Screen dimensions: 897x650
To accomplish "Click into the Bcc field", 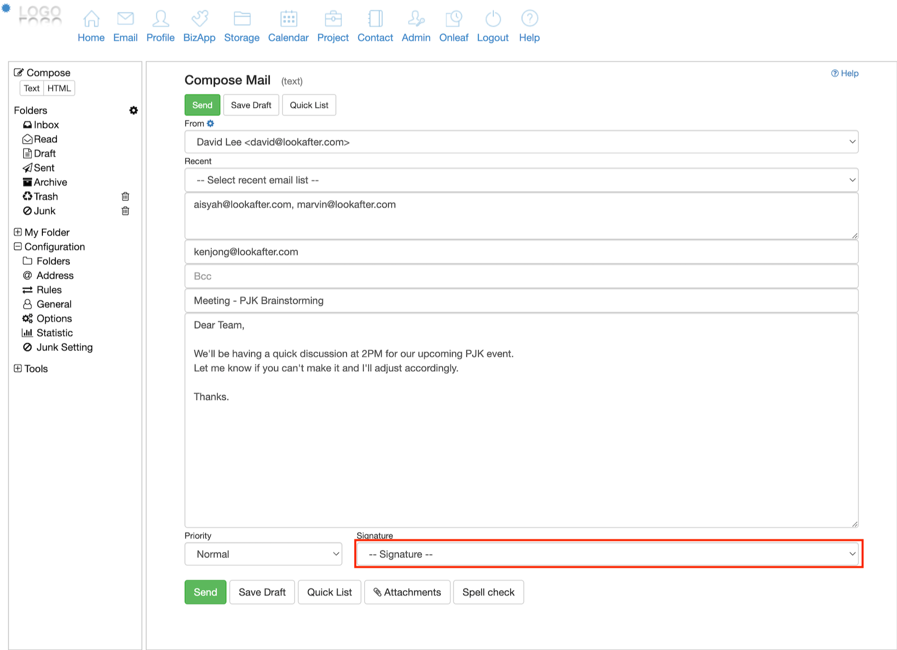I will [x=521, y=276].
